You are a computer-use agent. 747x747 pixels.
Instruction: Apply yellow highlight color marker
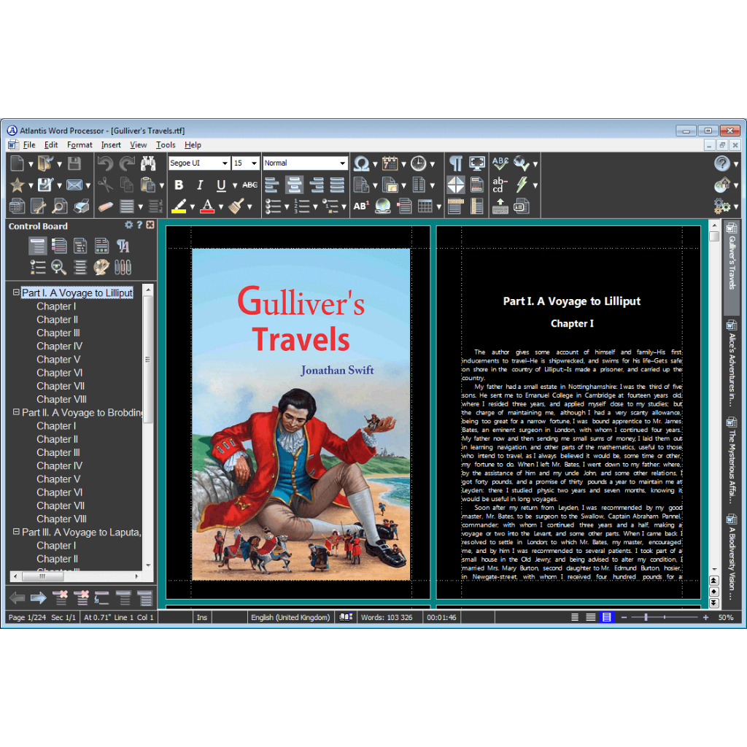coord(179,206)
